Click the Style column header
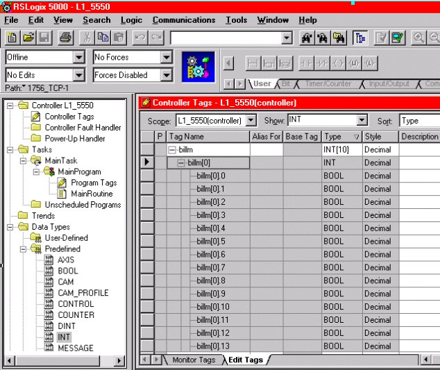 [380, 137]
